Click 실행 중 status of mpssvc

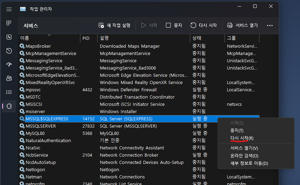tap(200, 90)
